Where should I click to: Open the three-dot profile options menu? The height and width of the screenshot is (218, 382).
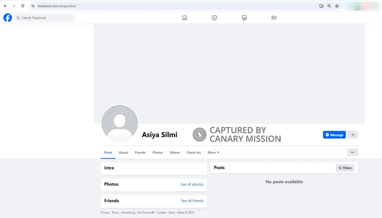point(352,152)
